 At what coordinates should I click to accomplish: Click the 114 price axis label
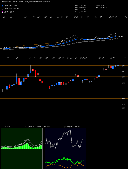(123, 104)
